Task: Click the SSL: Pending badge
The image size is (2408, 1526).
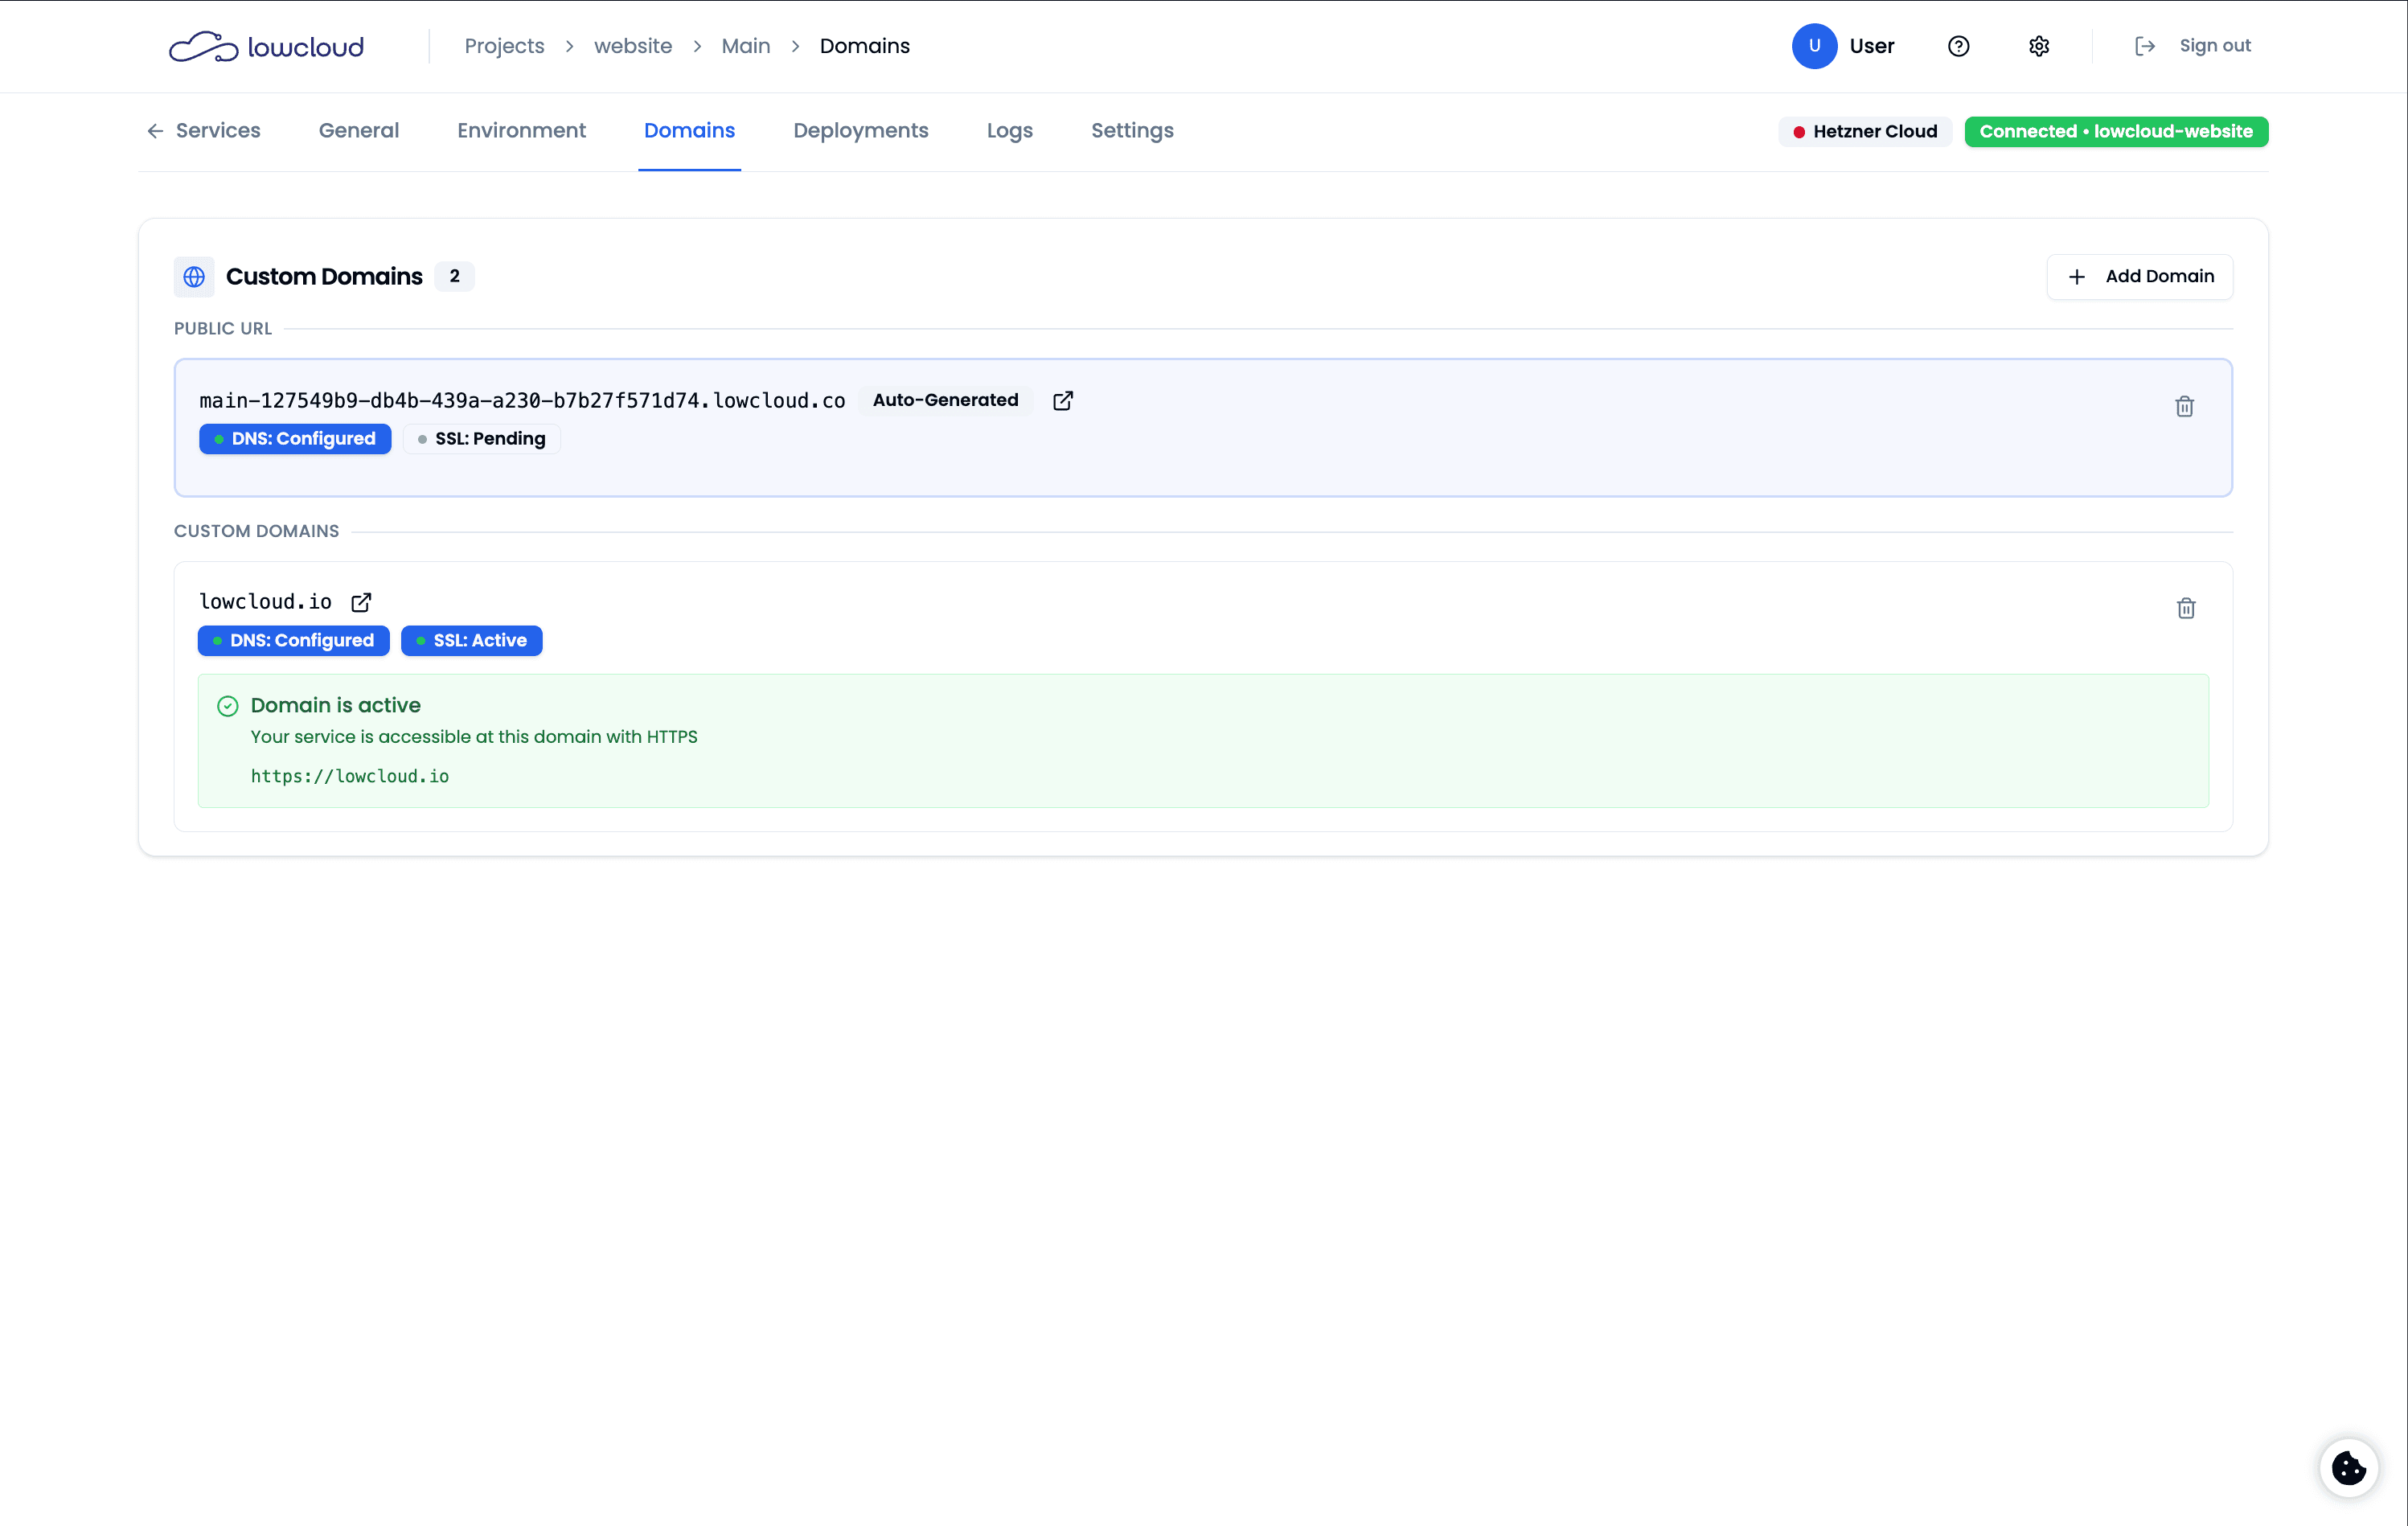Action: 481,439
